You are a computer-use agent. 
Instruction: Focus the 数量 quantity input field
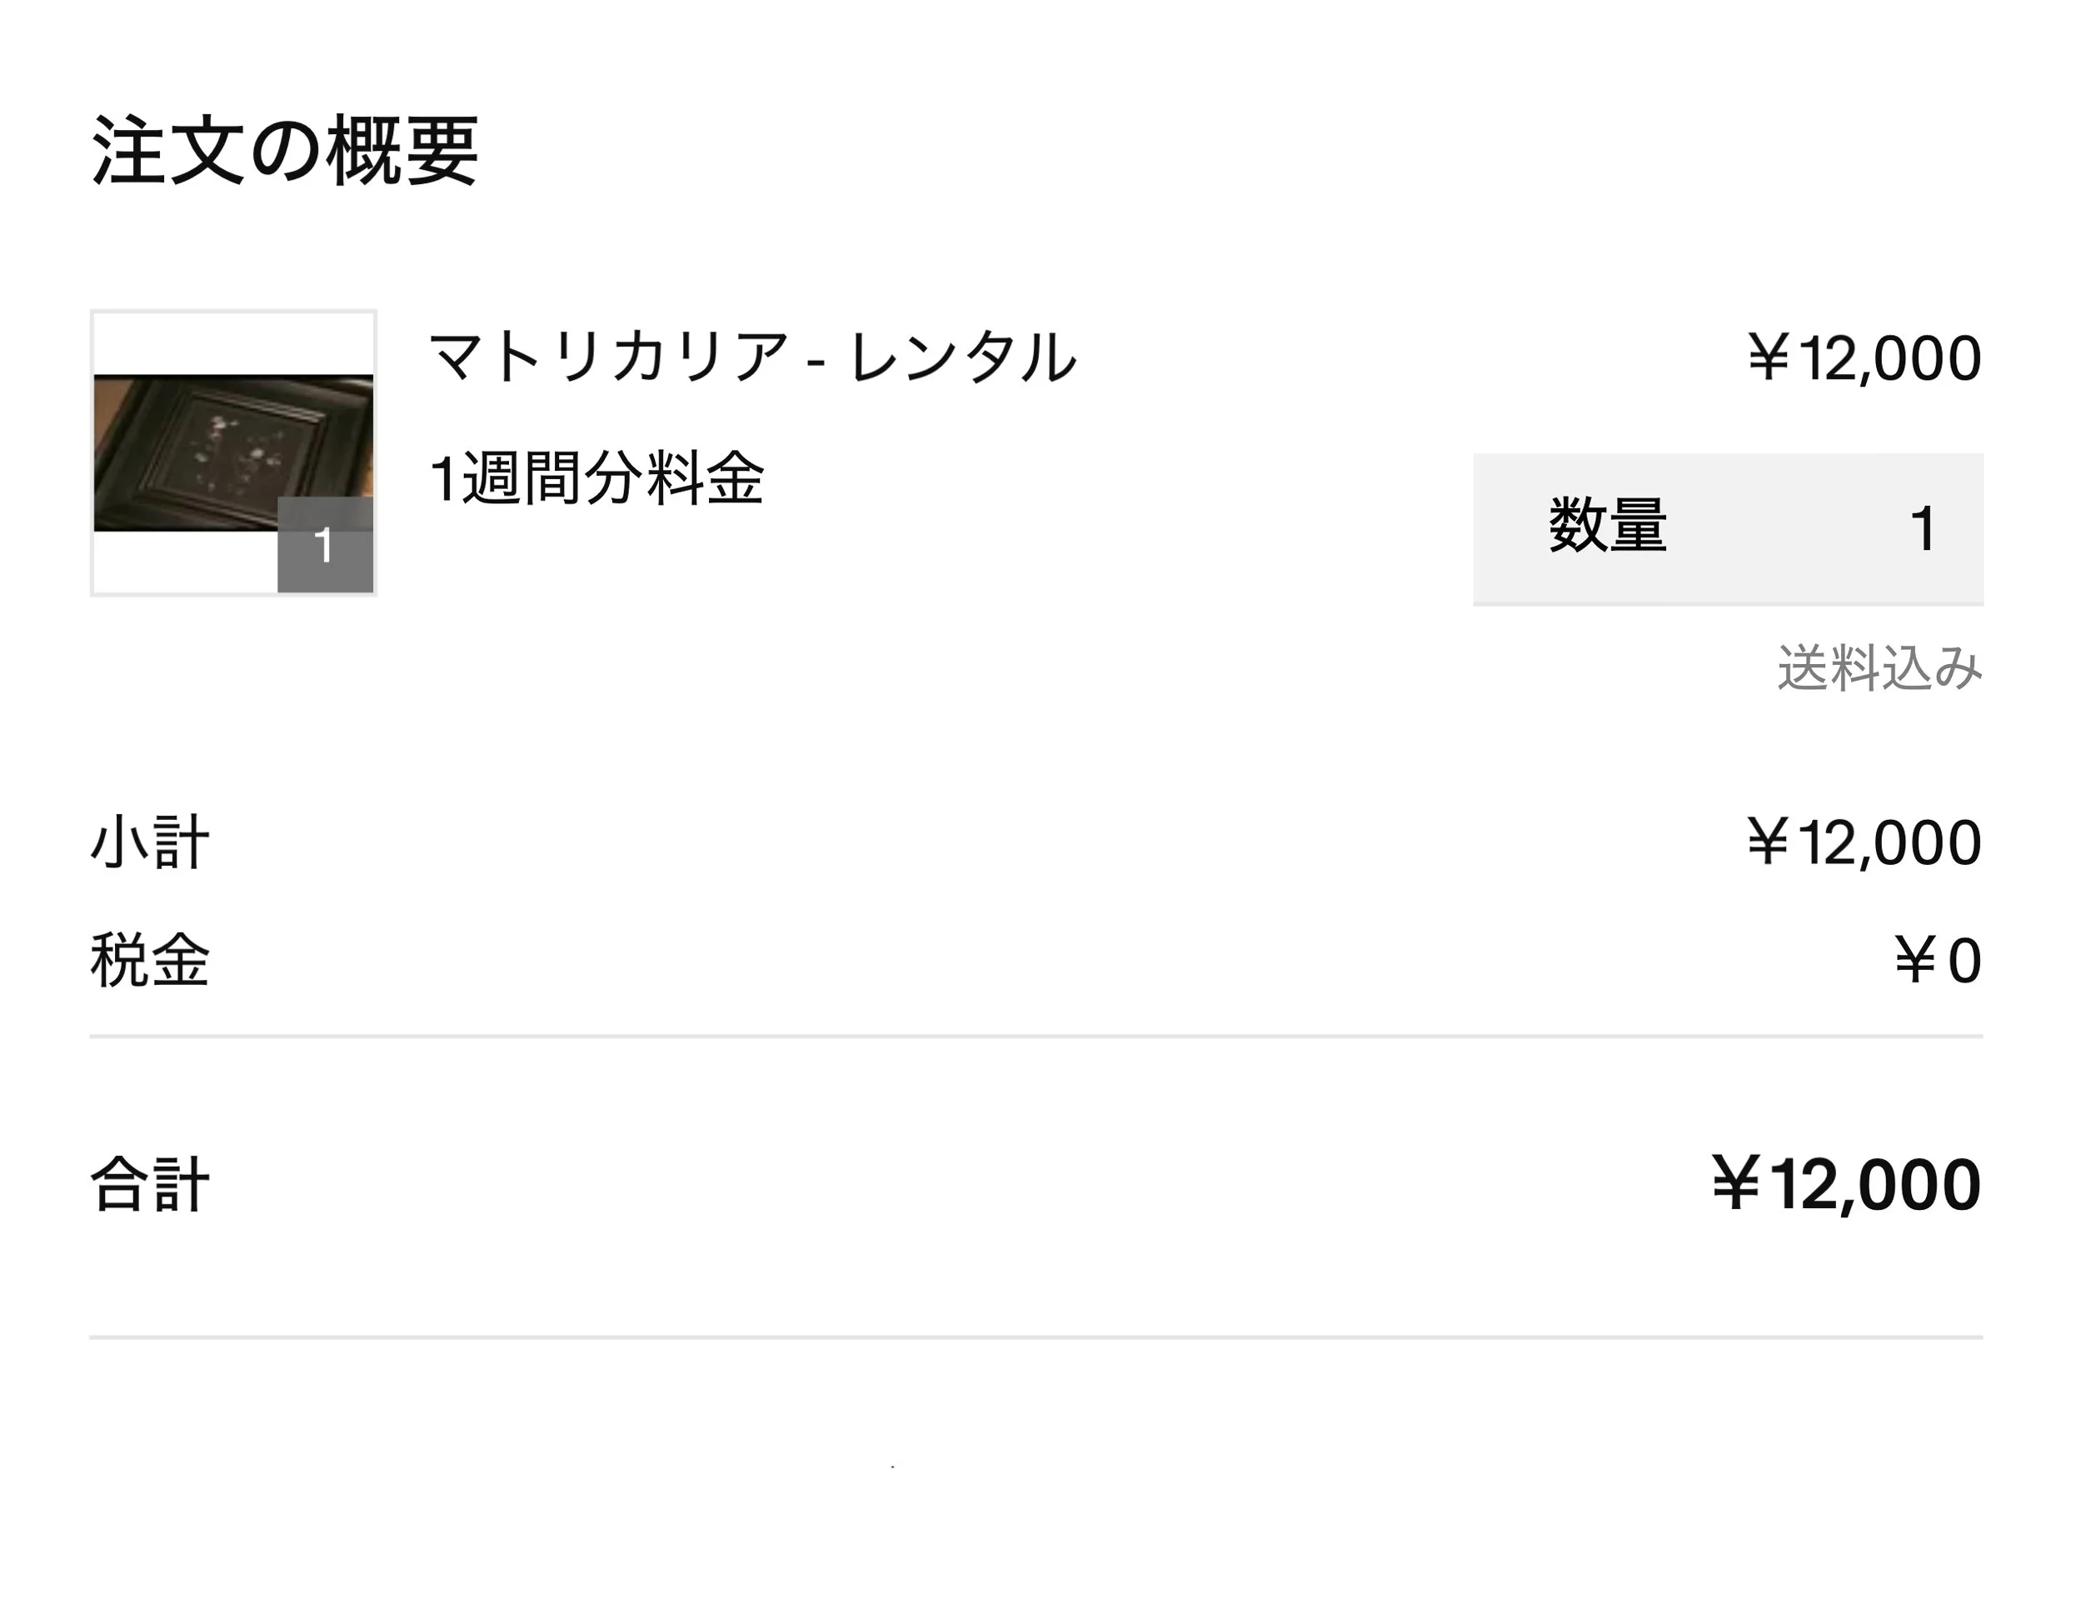pos(1728,528)
